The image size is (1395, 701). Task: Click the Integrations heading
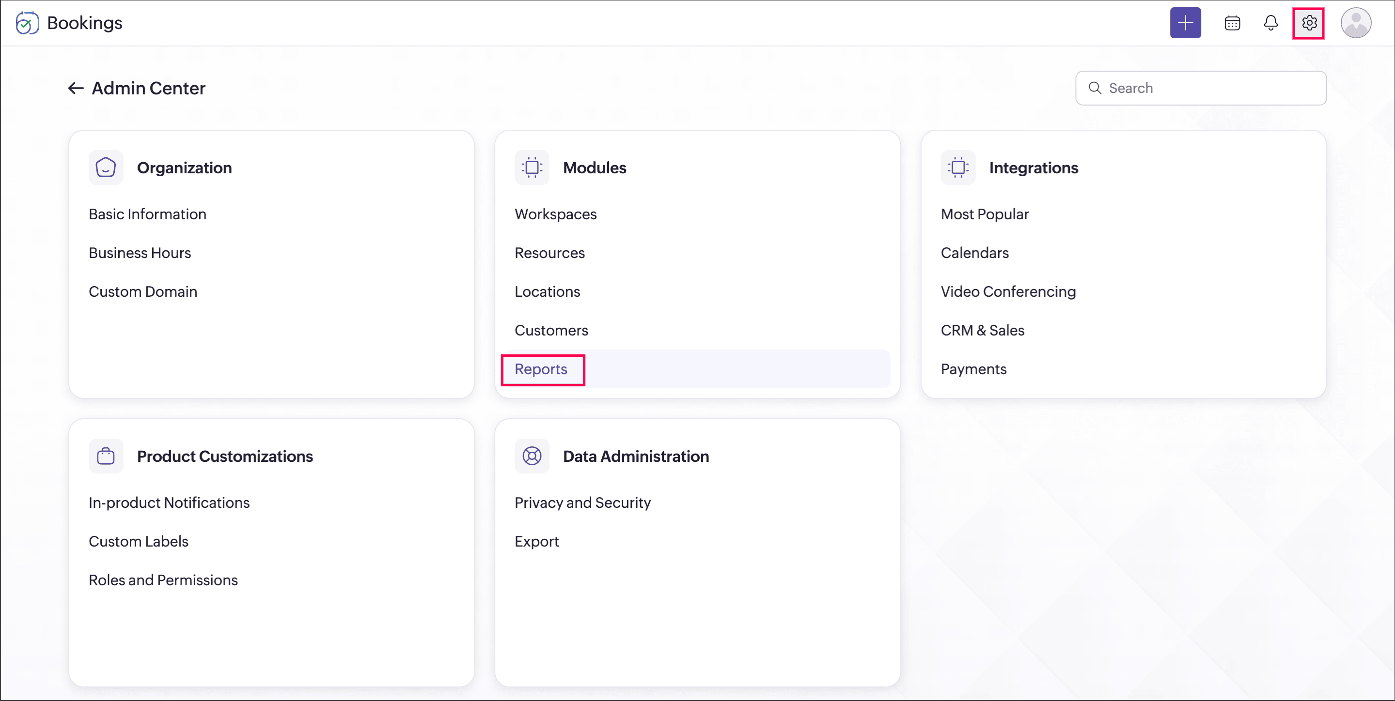coord(1033,168)
